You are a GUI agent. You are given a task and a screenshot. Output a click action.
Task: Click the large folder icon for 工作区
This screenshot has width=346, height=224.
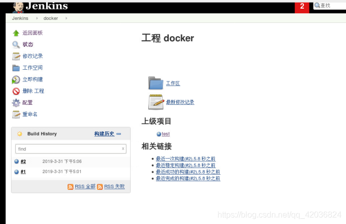pos(156,83)
